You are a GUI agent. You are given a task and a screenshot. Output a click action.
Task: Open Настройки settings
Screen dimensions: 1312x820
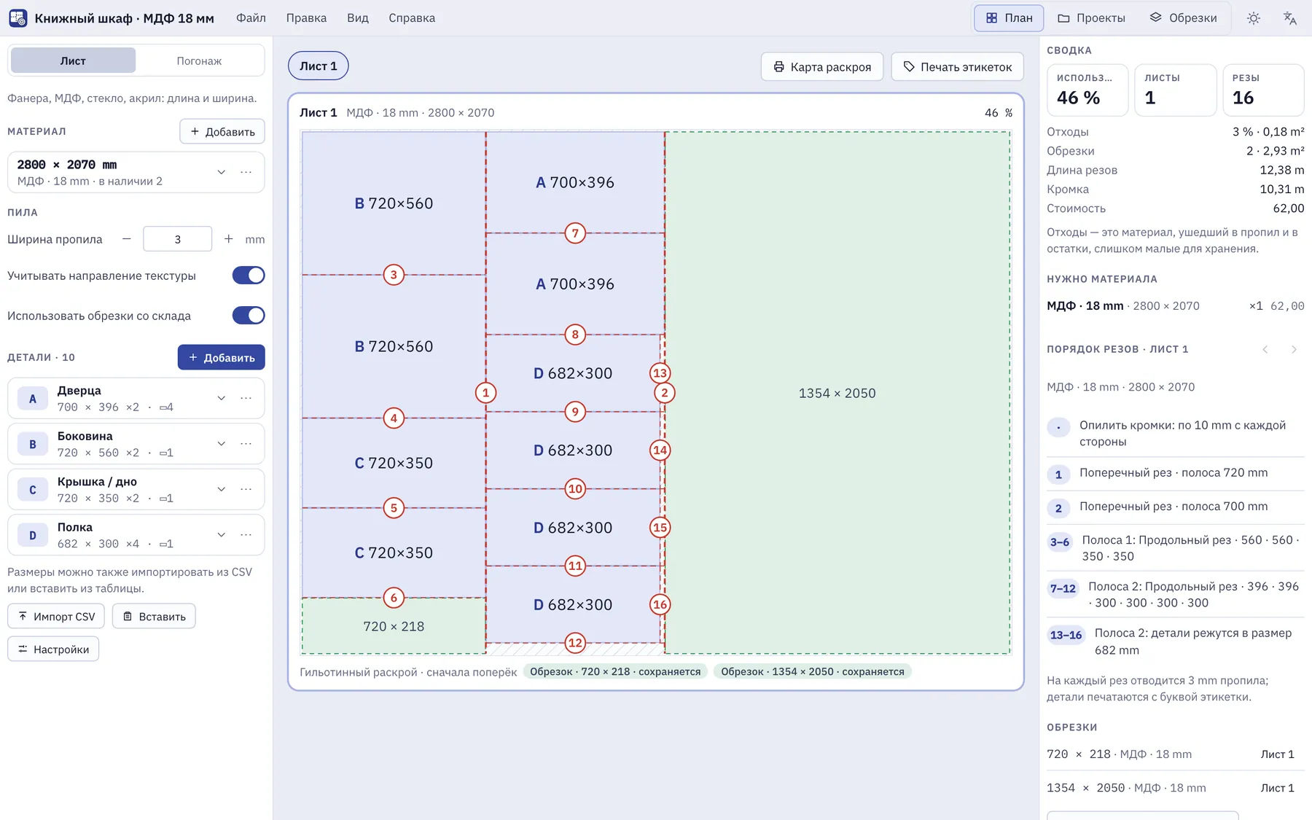(53, 649)
